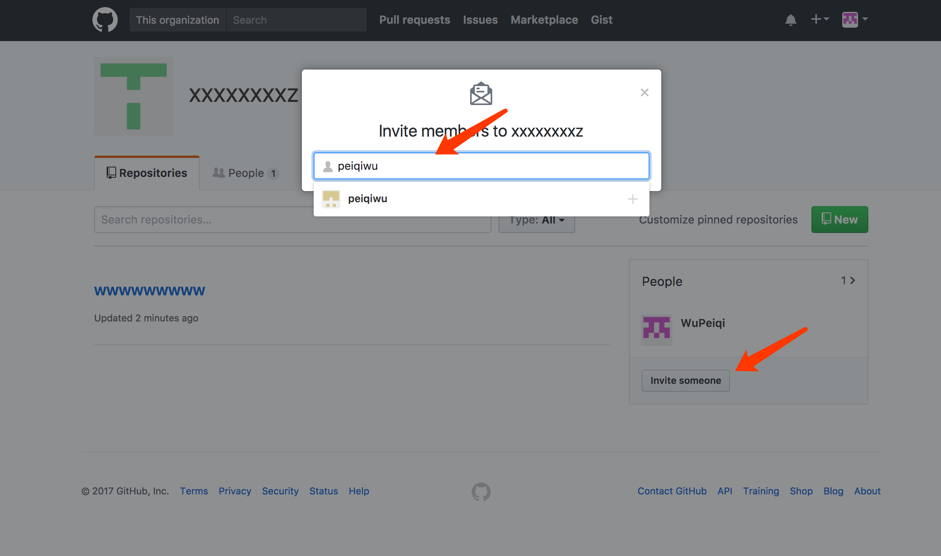This screenshot has height=556, width=941.
Task: Select peiqiwu avatar in suggestion list
Action: pyautogui.click(x=331, y=199)
